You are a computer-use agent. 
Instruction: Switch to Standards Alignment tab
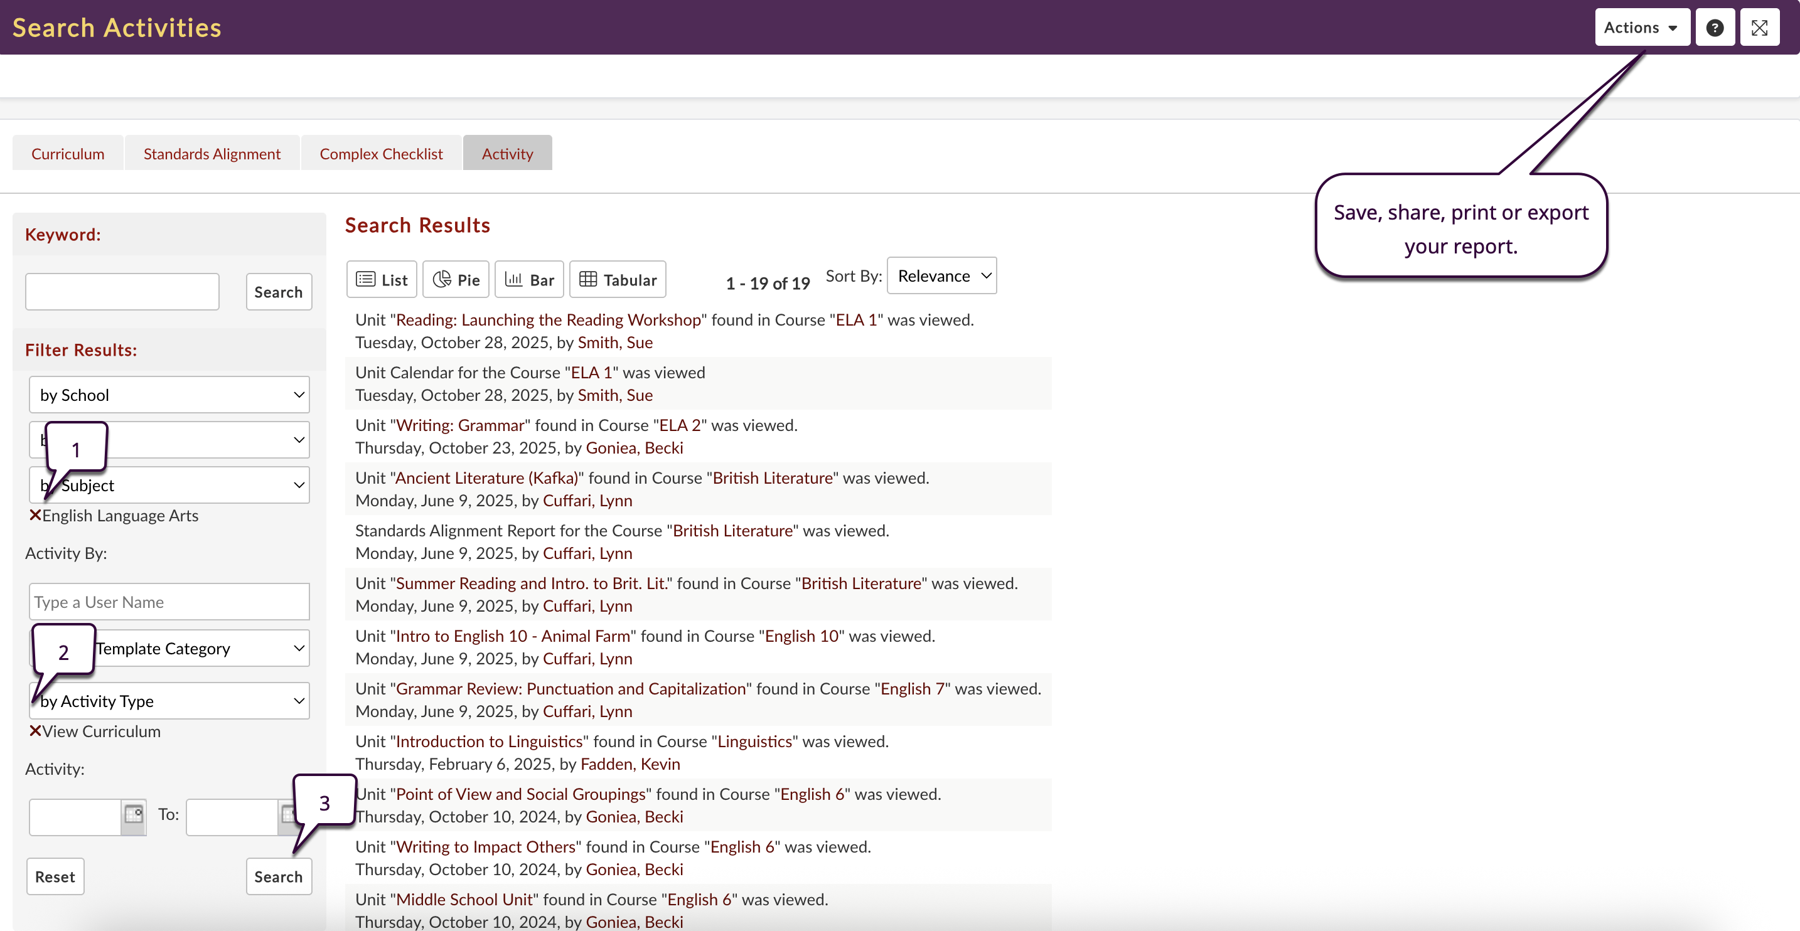pos(212,154)
